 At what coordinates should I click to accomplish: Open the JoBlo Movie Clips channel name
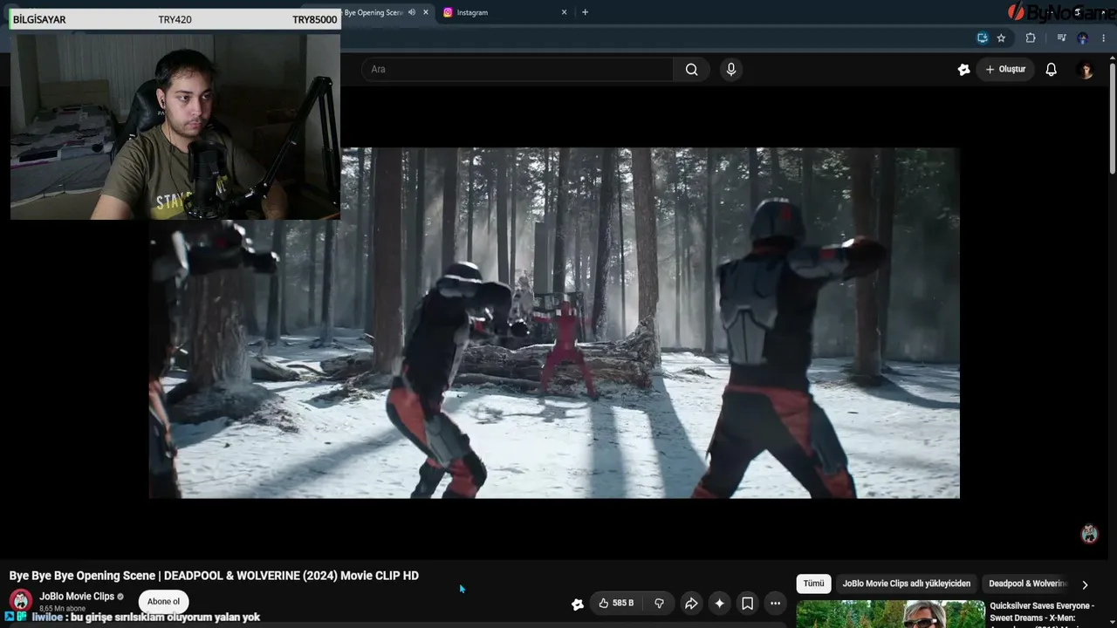click(77, 597)
